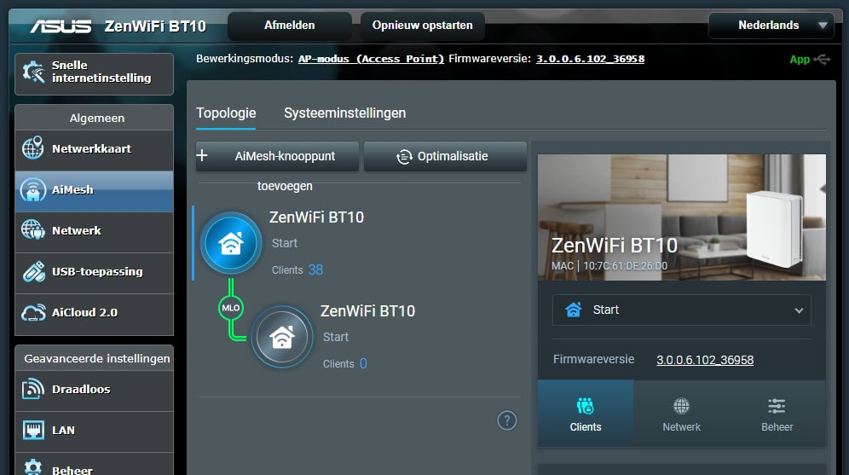Switch to the Systeeminstellingen tab

344,113
